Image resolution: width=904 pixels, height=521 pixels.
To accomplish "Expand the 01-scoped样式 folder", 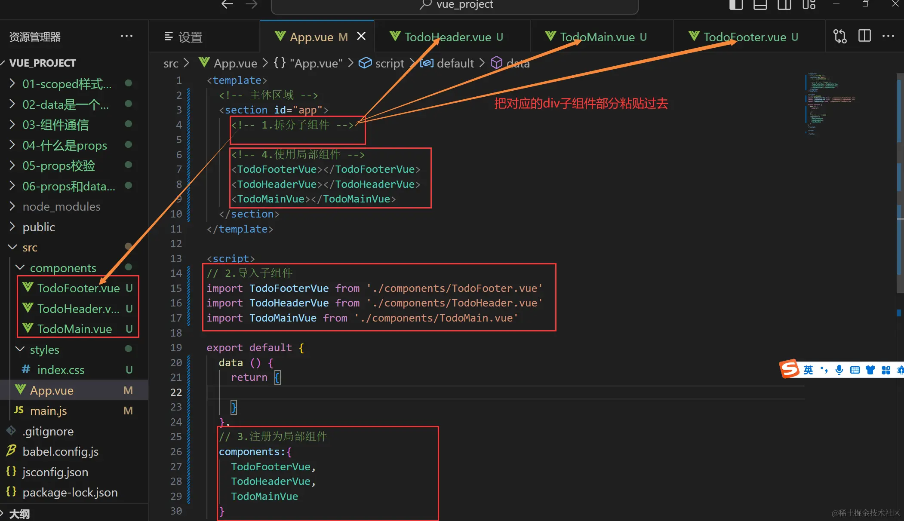I will point(74,84).
